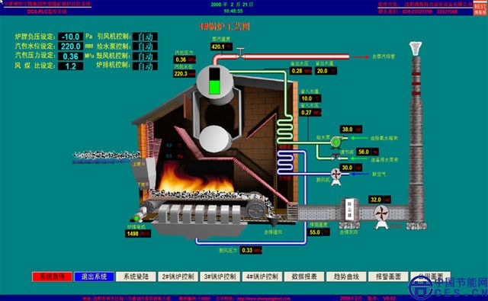The width and height of the screenshot is (488, 301).
Task: Click the BEST logo in top-right corner
Action: pos(480,8)
